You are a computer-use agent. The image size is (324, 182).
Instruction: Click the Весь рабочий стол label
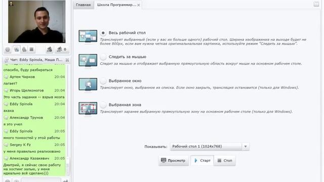(127, 33)
